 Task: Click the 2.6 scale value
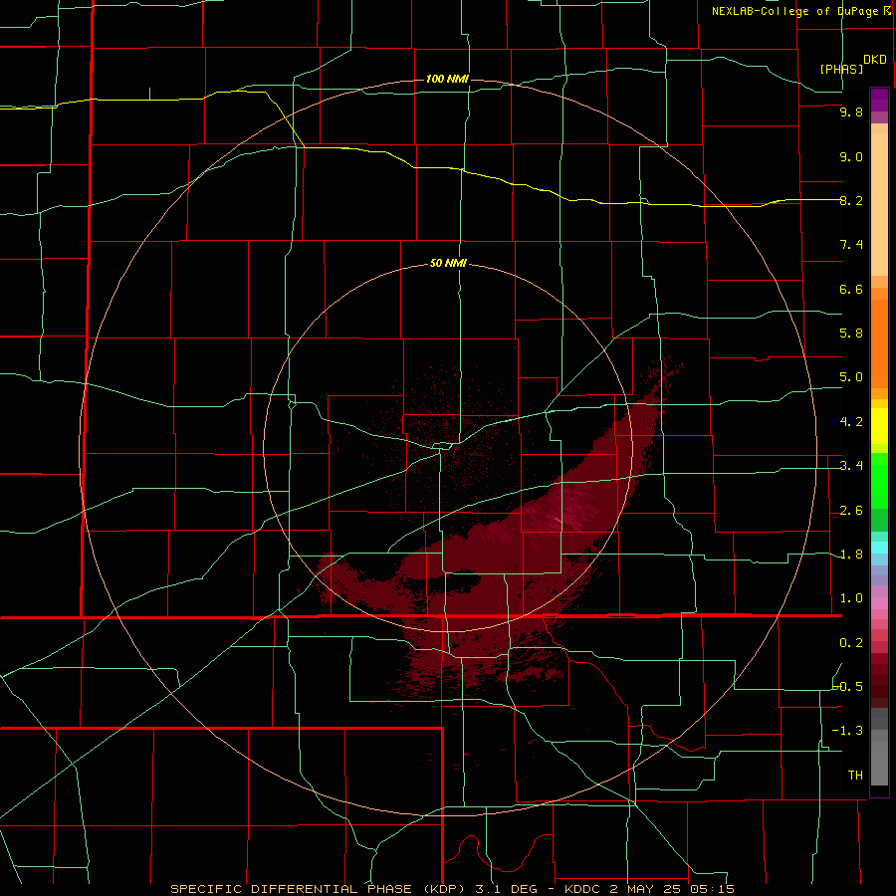[x=851, y=511]
